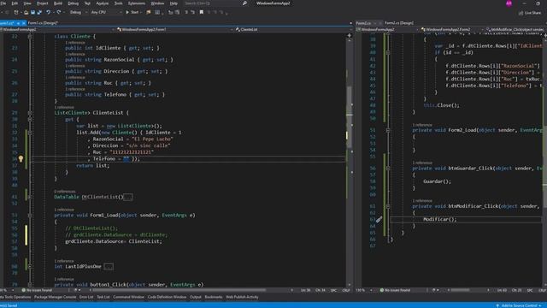547x308 pixels.
Task: Click the Bookmark toggle icon in toolbar
Action: pyautogui.click(x=202, y=12)
